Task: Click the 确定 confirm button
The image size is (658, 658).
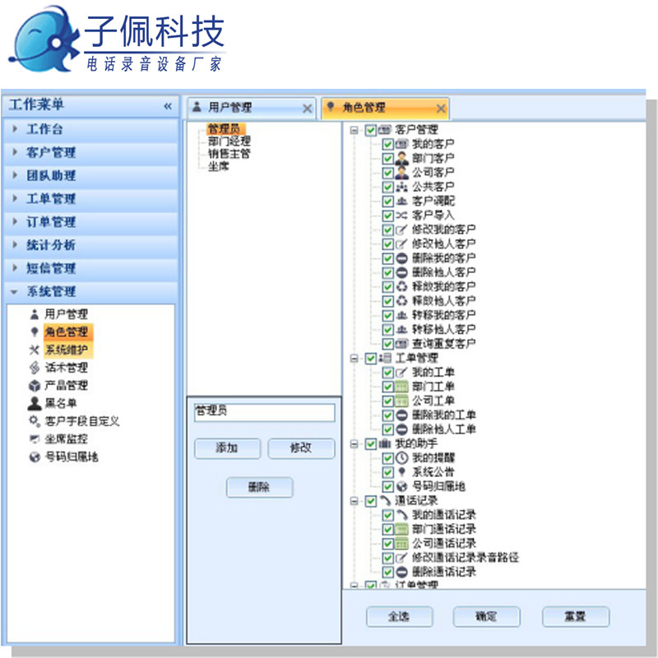Action: 486,616
